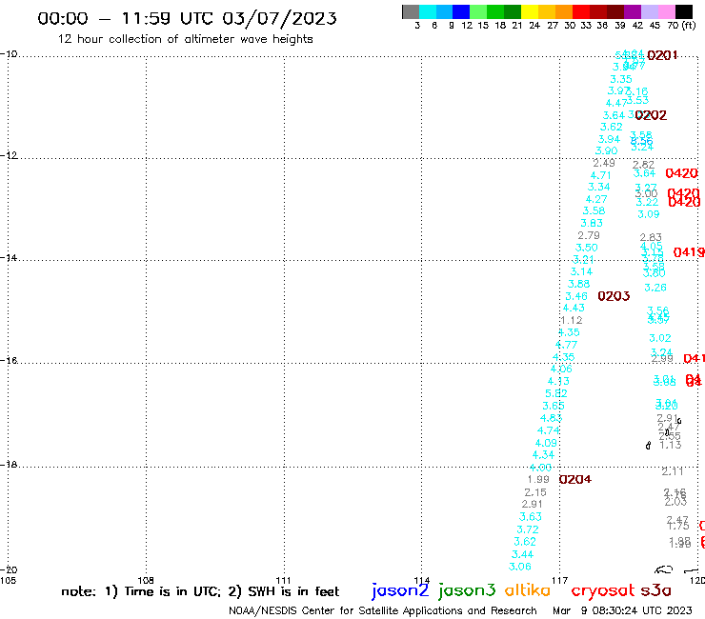Viewport: 705px width, 619px height.
Task: Click the gray 2.82 wave height value
Action: pyautogui.click(x=643, y=165)
